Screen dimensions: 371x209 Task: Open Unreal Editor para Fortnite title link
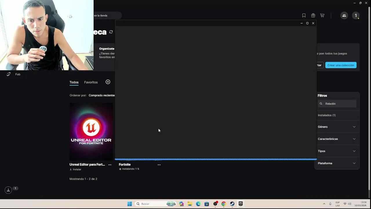[x=87, y=165]
